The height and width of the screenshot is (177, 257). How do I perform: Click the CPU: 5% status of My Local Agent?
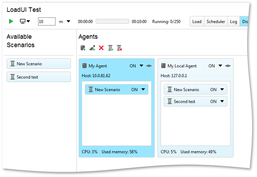coord(169,152)
